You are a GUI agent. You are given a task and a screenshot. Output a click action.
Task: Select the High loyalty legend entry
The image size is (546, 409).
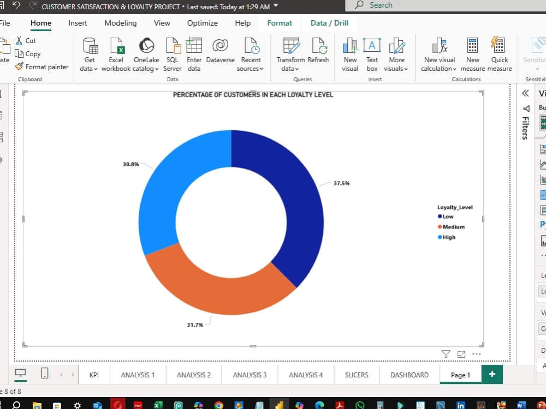447,237
